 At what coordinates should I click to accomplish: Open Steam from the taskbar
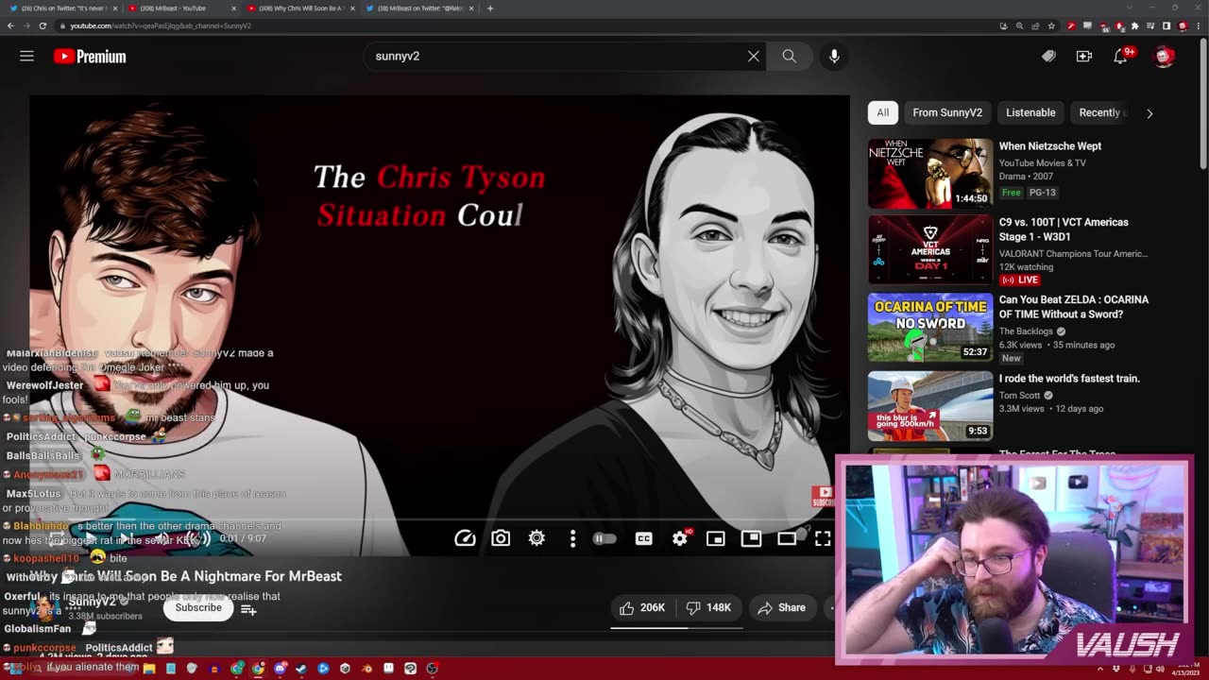coord(301,668)
